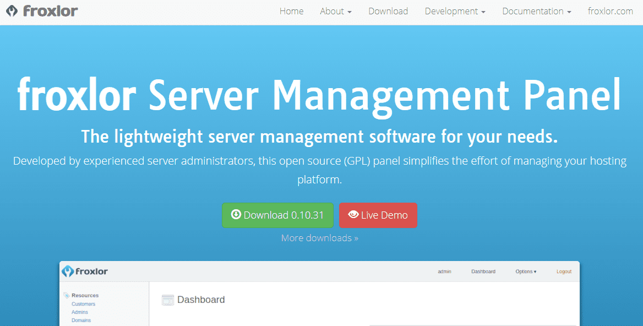
Task: Open Options dropdown in the preview header
Action: point(526,271)
